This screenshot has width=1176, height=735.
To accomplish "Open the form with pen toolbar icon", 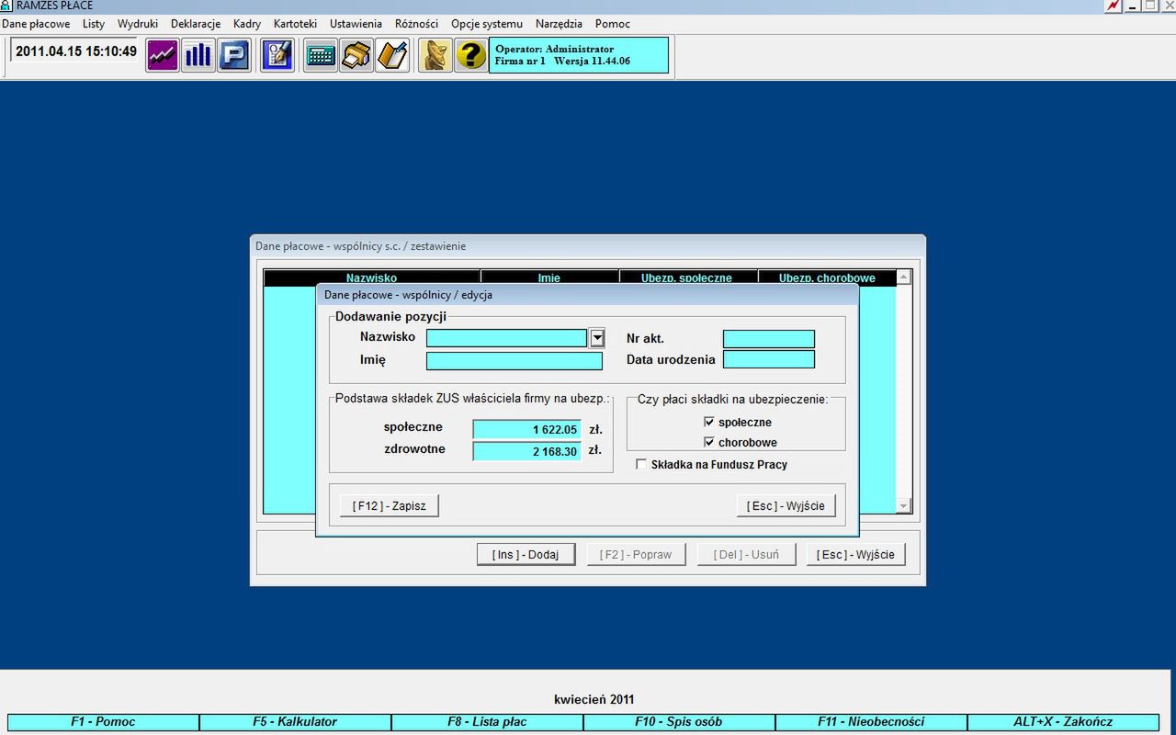I will point(277,55).
